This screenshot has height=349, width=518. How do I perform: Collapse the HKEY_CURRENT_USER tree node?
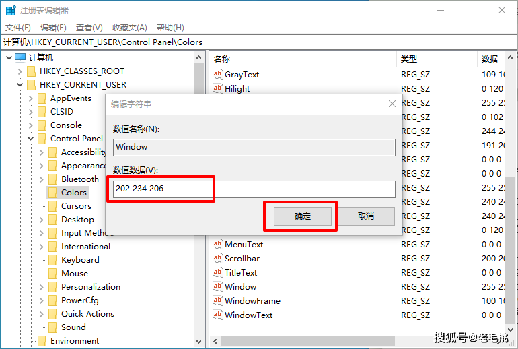pyautogui.click(x=20, y=85)
